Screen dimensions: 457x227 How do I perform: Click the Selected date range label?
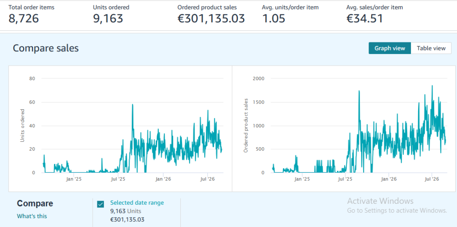pos(137,202)
